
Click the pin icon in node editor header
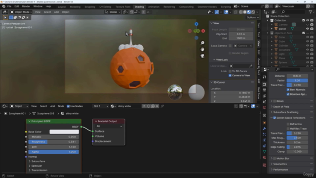click(162, 106)
